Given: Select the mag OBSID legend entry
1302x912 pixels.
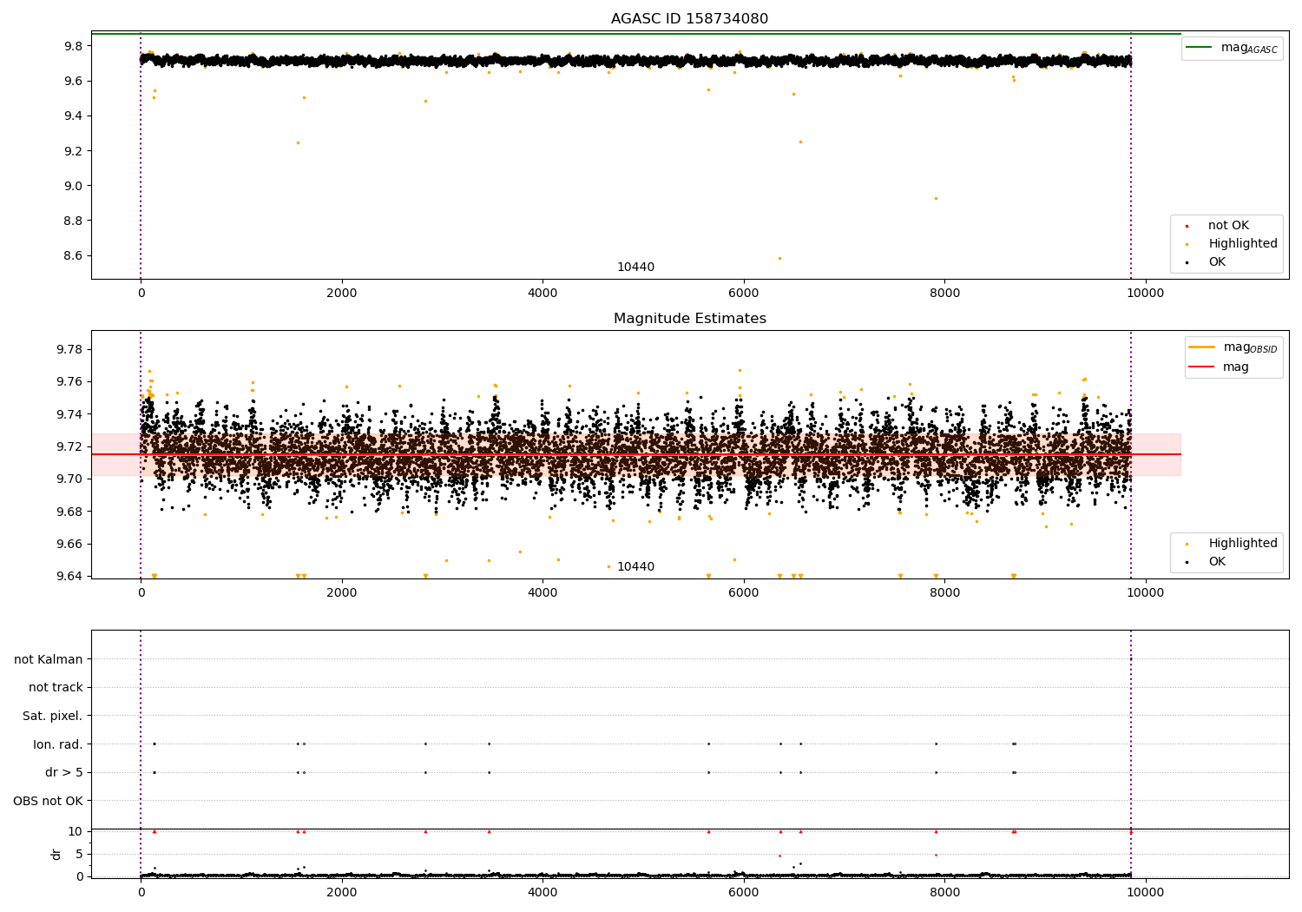Looking at the screenshot, I should pyautogui.click(x=1234, y=347).
